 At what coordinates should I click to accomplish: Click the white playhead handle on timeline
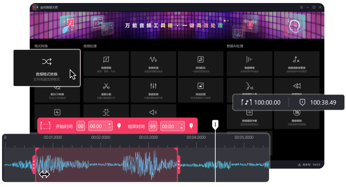(215, 125)
